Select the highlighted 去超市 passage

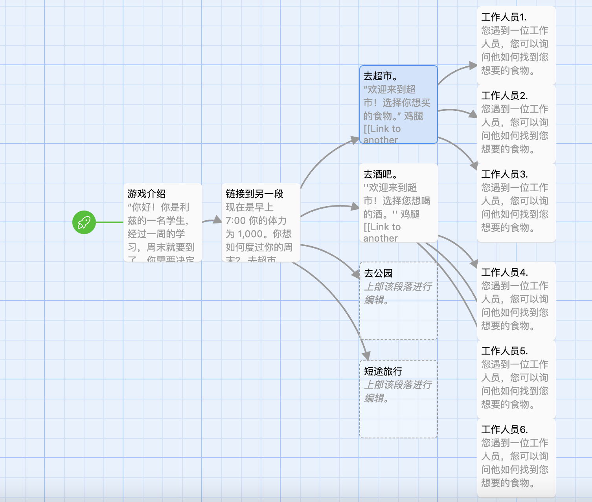398,104
